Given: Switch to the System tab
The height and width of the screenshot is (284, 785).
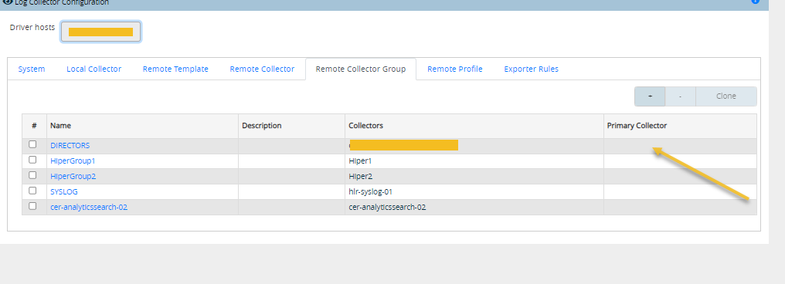Looking at the screenshot, I should (32, 69).
